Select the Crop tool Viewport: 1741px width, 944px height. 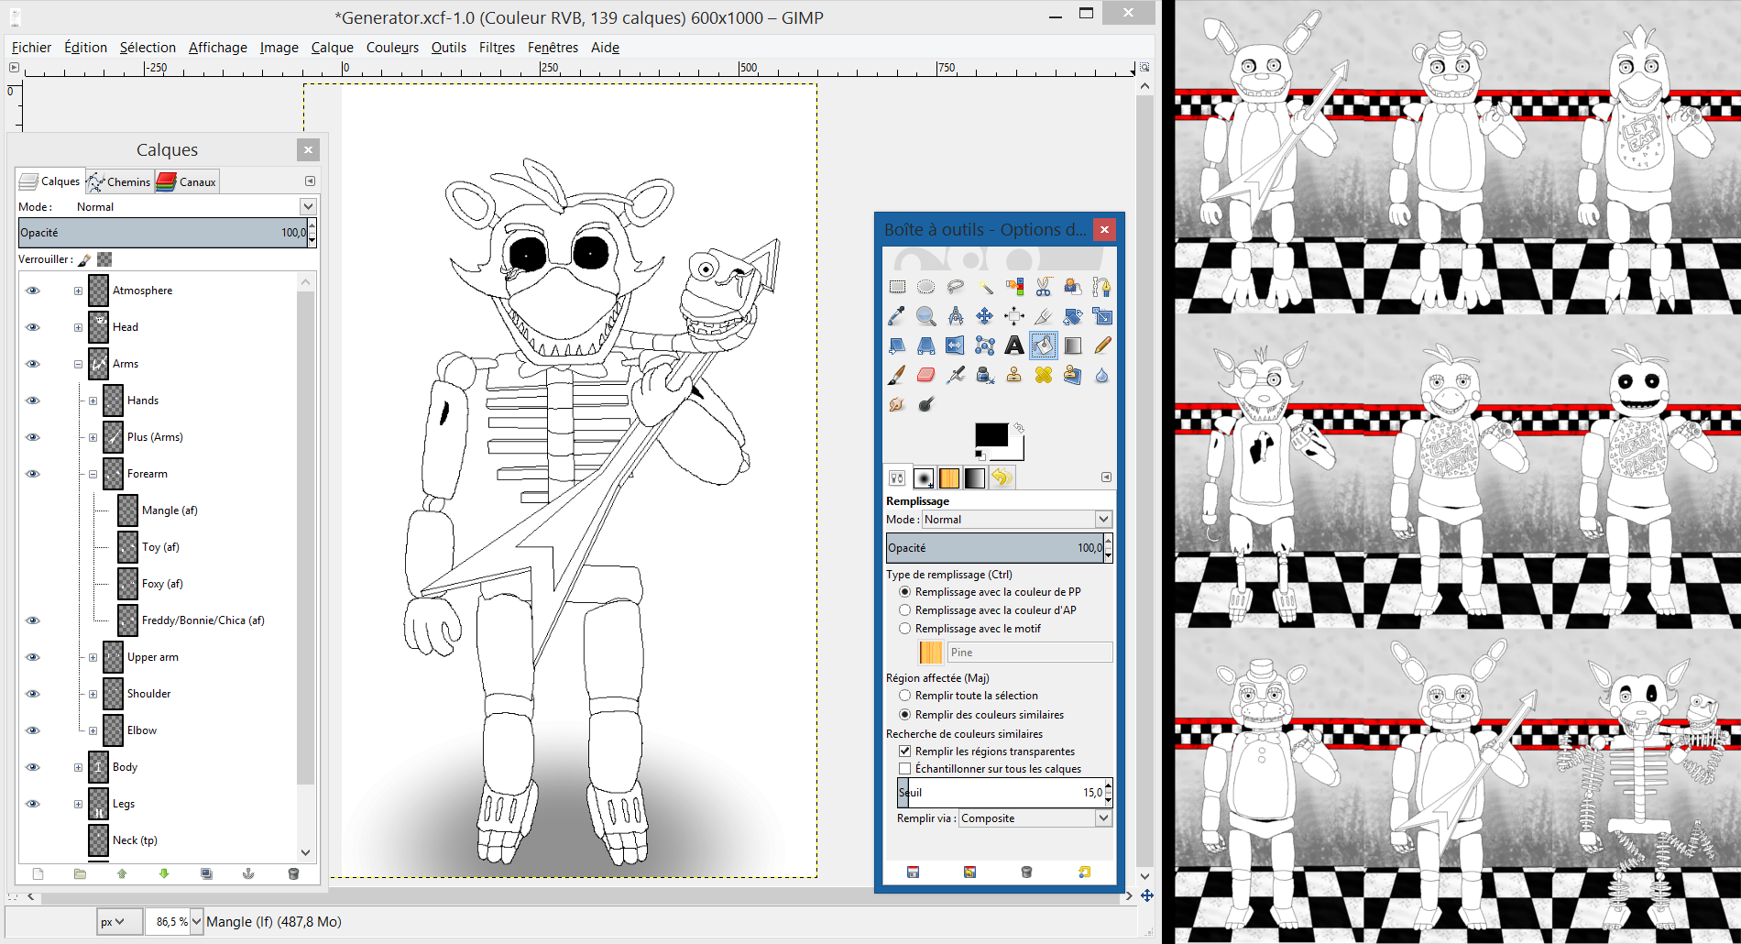coord(1044,316)
